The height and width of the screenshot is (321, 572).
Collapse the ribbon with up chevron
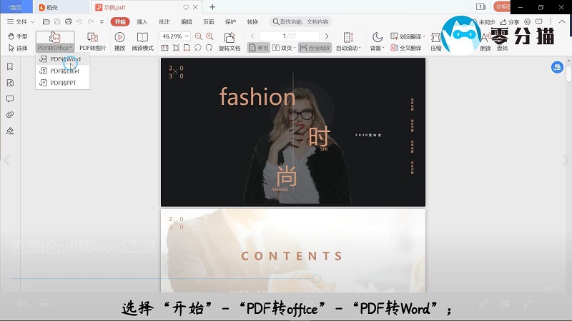point(562,22)
